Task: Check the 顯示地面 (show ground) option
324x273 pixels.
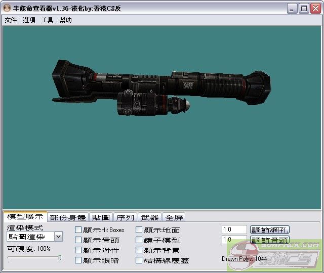Action: [139, 230]
